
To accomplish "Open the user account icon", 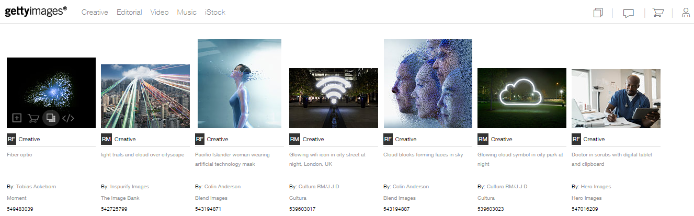I will [x=686, y=13].
